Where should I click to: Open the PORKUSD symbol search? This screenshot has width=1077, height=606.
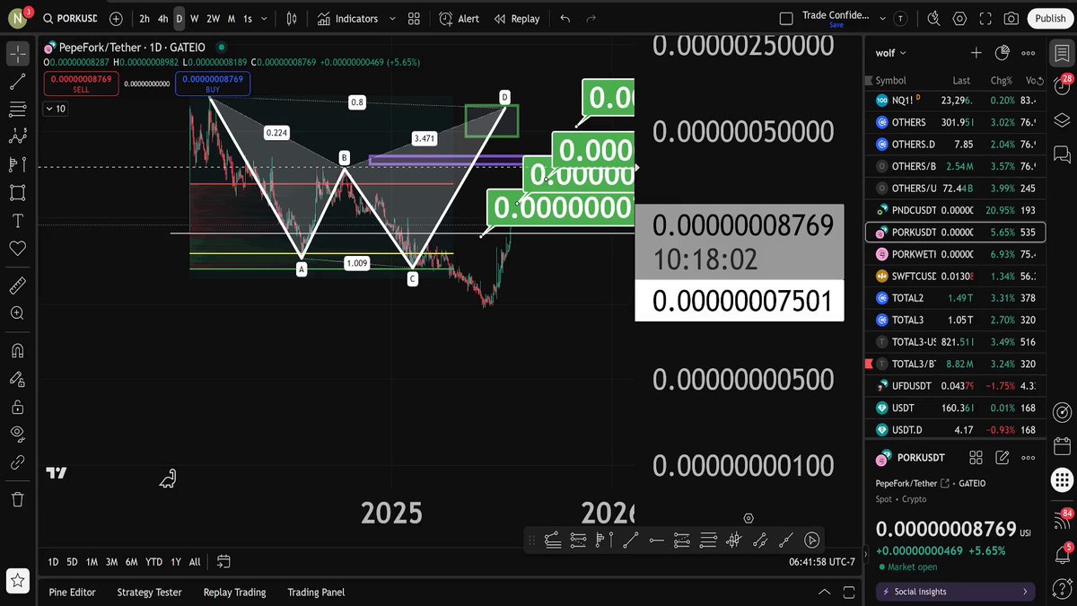pos(70,18)
